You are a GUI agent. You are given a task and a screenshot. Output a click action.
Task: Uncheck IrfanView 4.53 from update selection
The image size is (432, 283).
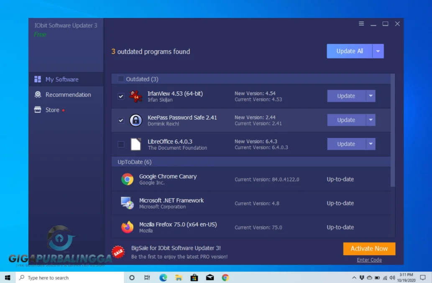click(x=120, y=96)
